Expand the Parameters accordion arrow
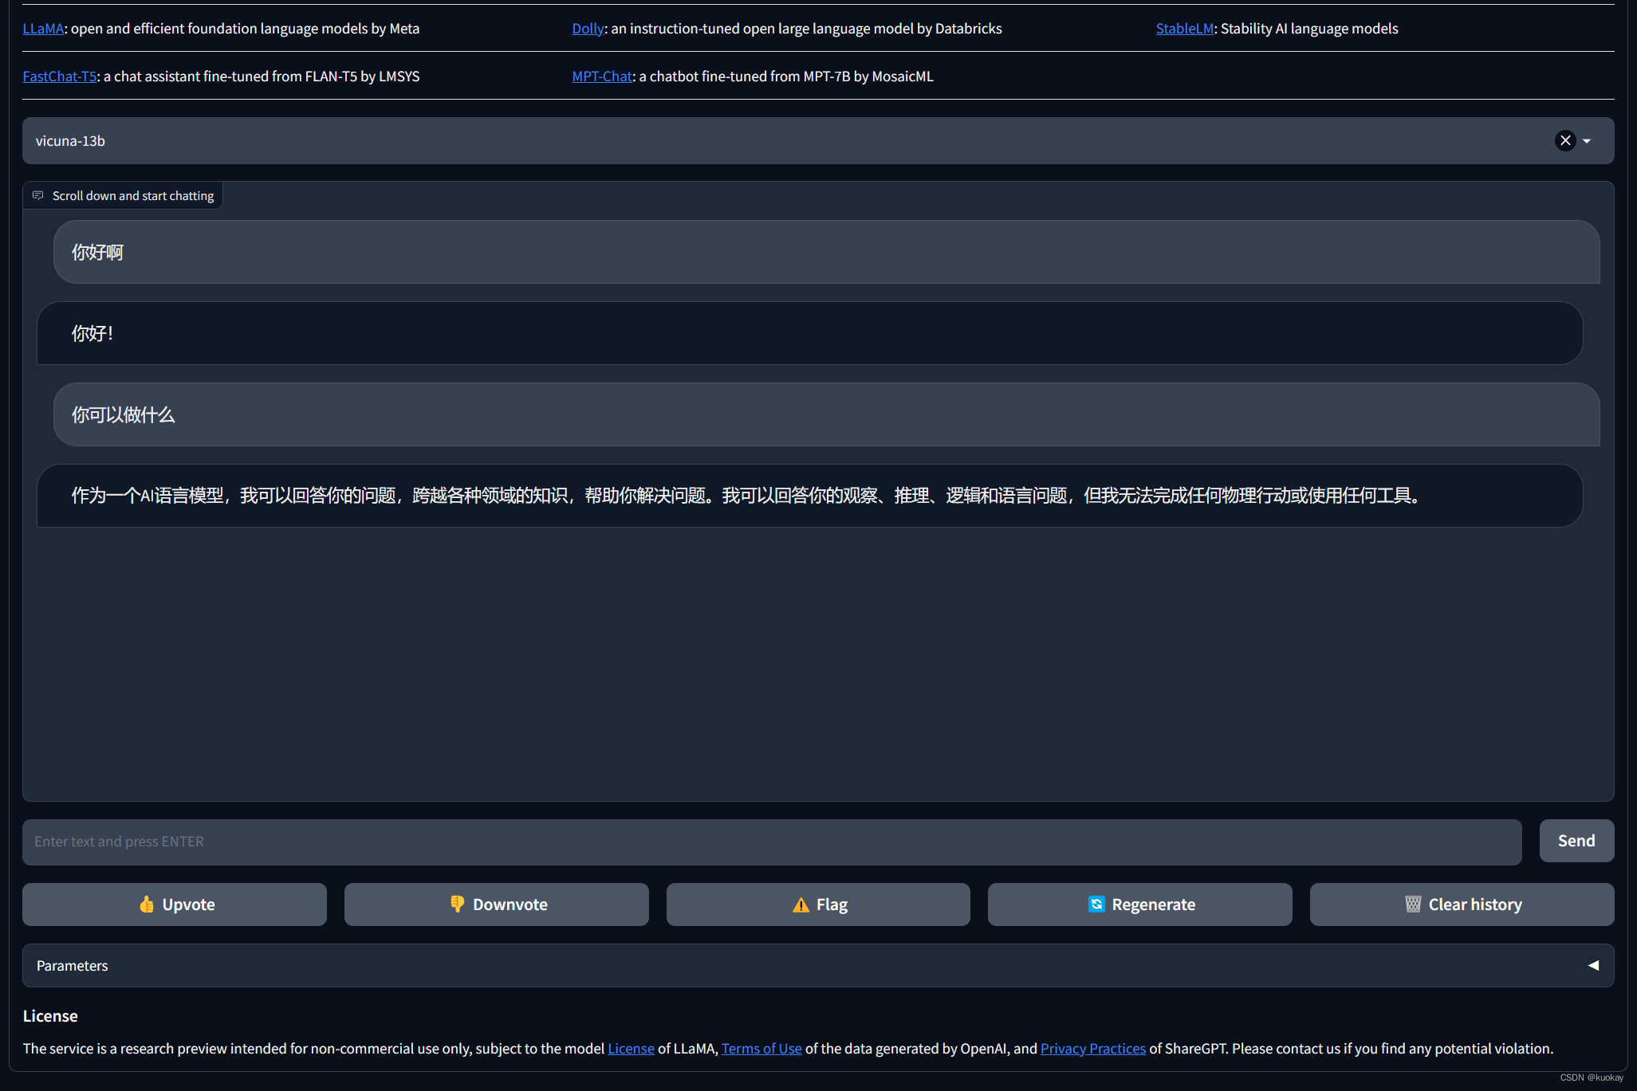Viewport: 1637px width, 1091px height. (1593, 965)
